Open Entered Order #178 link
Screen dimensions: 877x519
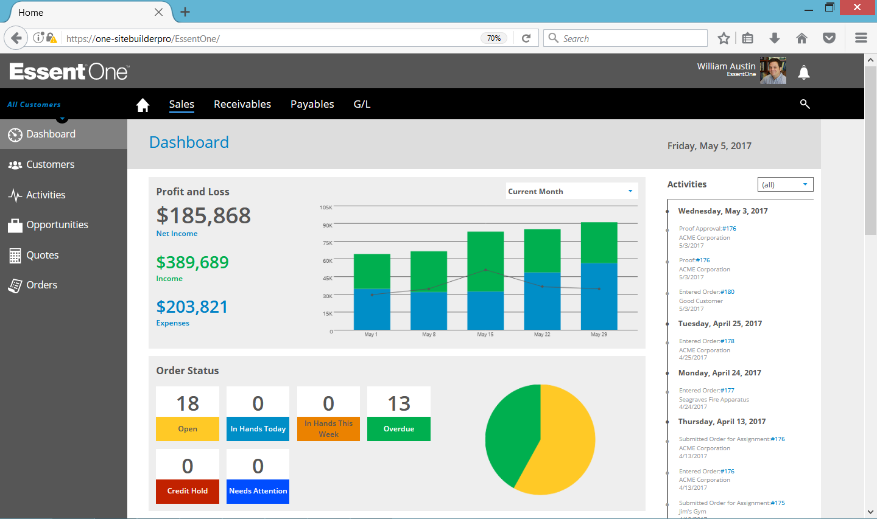point(727,341)
